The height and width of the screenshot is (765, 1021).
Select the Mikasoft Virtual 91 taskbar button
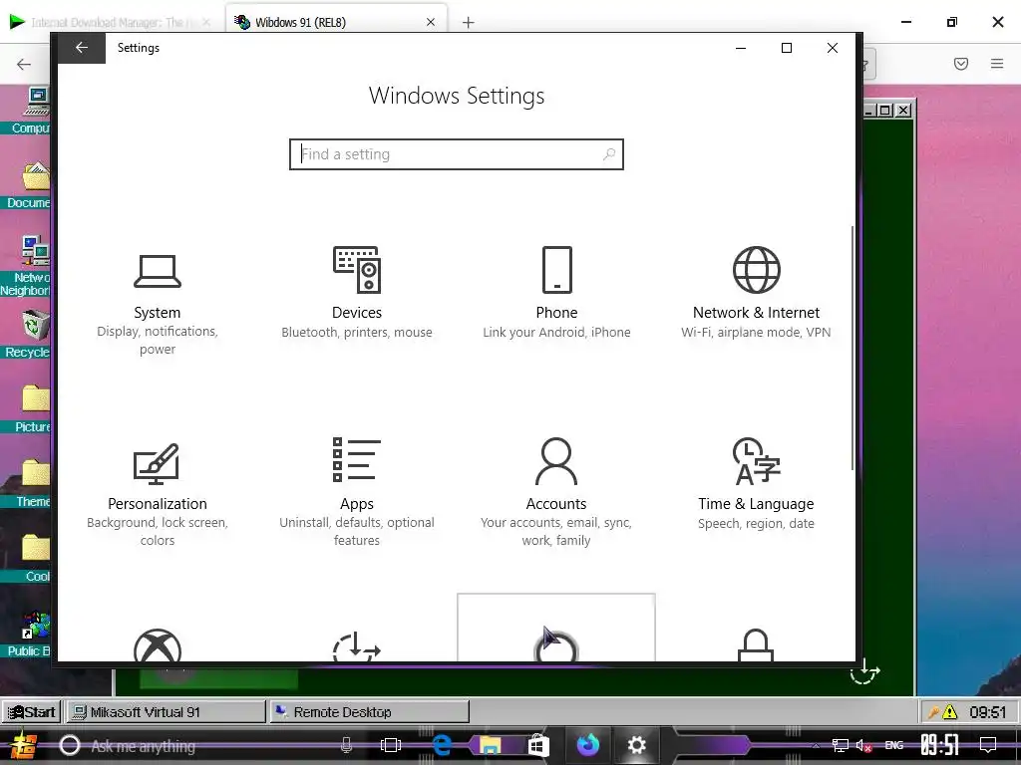point(167,712)
